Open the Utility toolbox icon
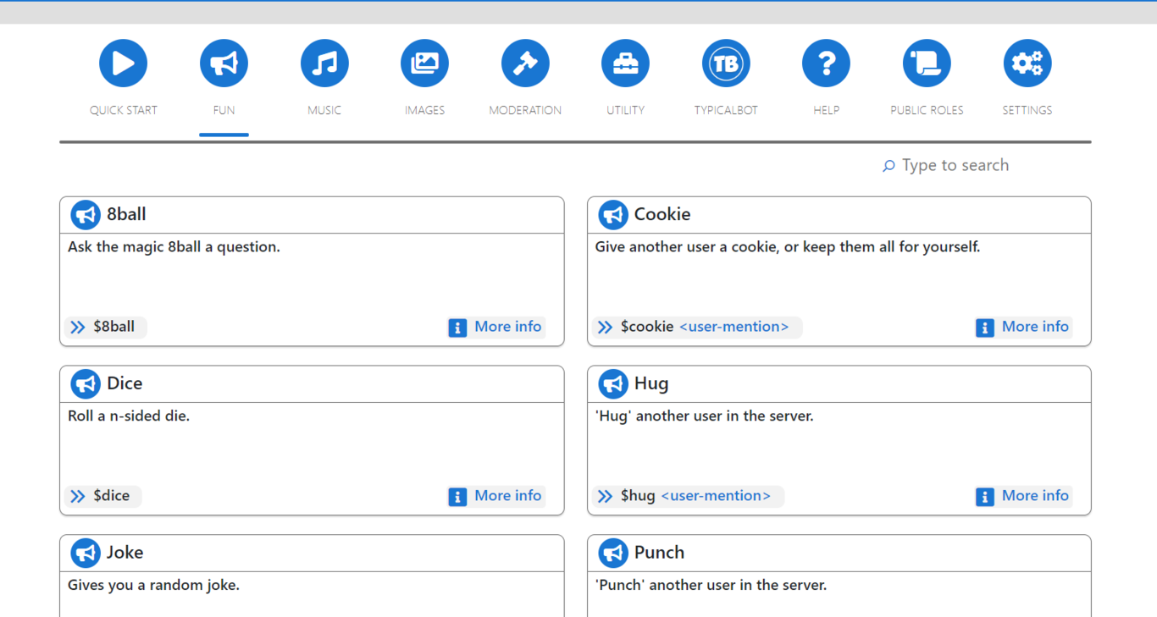The width and height of the screenshot is (1157, 617). pos(625,63)
